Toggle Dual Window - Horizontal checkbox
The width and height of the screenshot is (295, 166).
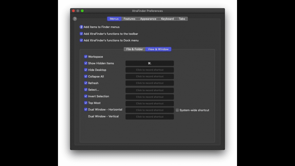[x=86, y=109]
